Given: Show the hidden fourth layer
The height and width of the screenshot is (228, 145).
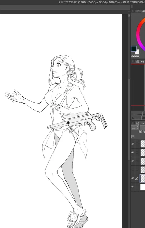Looking at the screenshot, I should pyautogui.click(x=133, y=170).
